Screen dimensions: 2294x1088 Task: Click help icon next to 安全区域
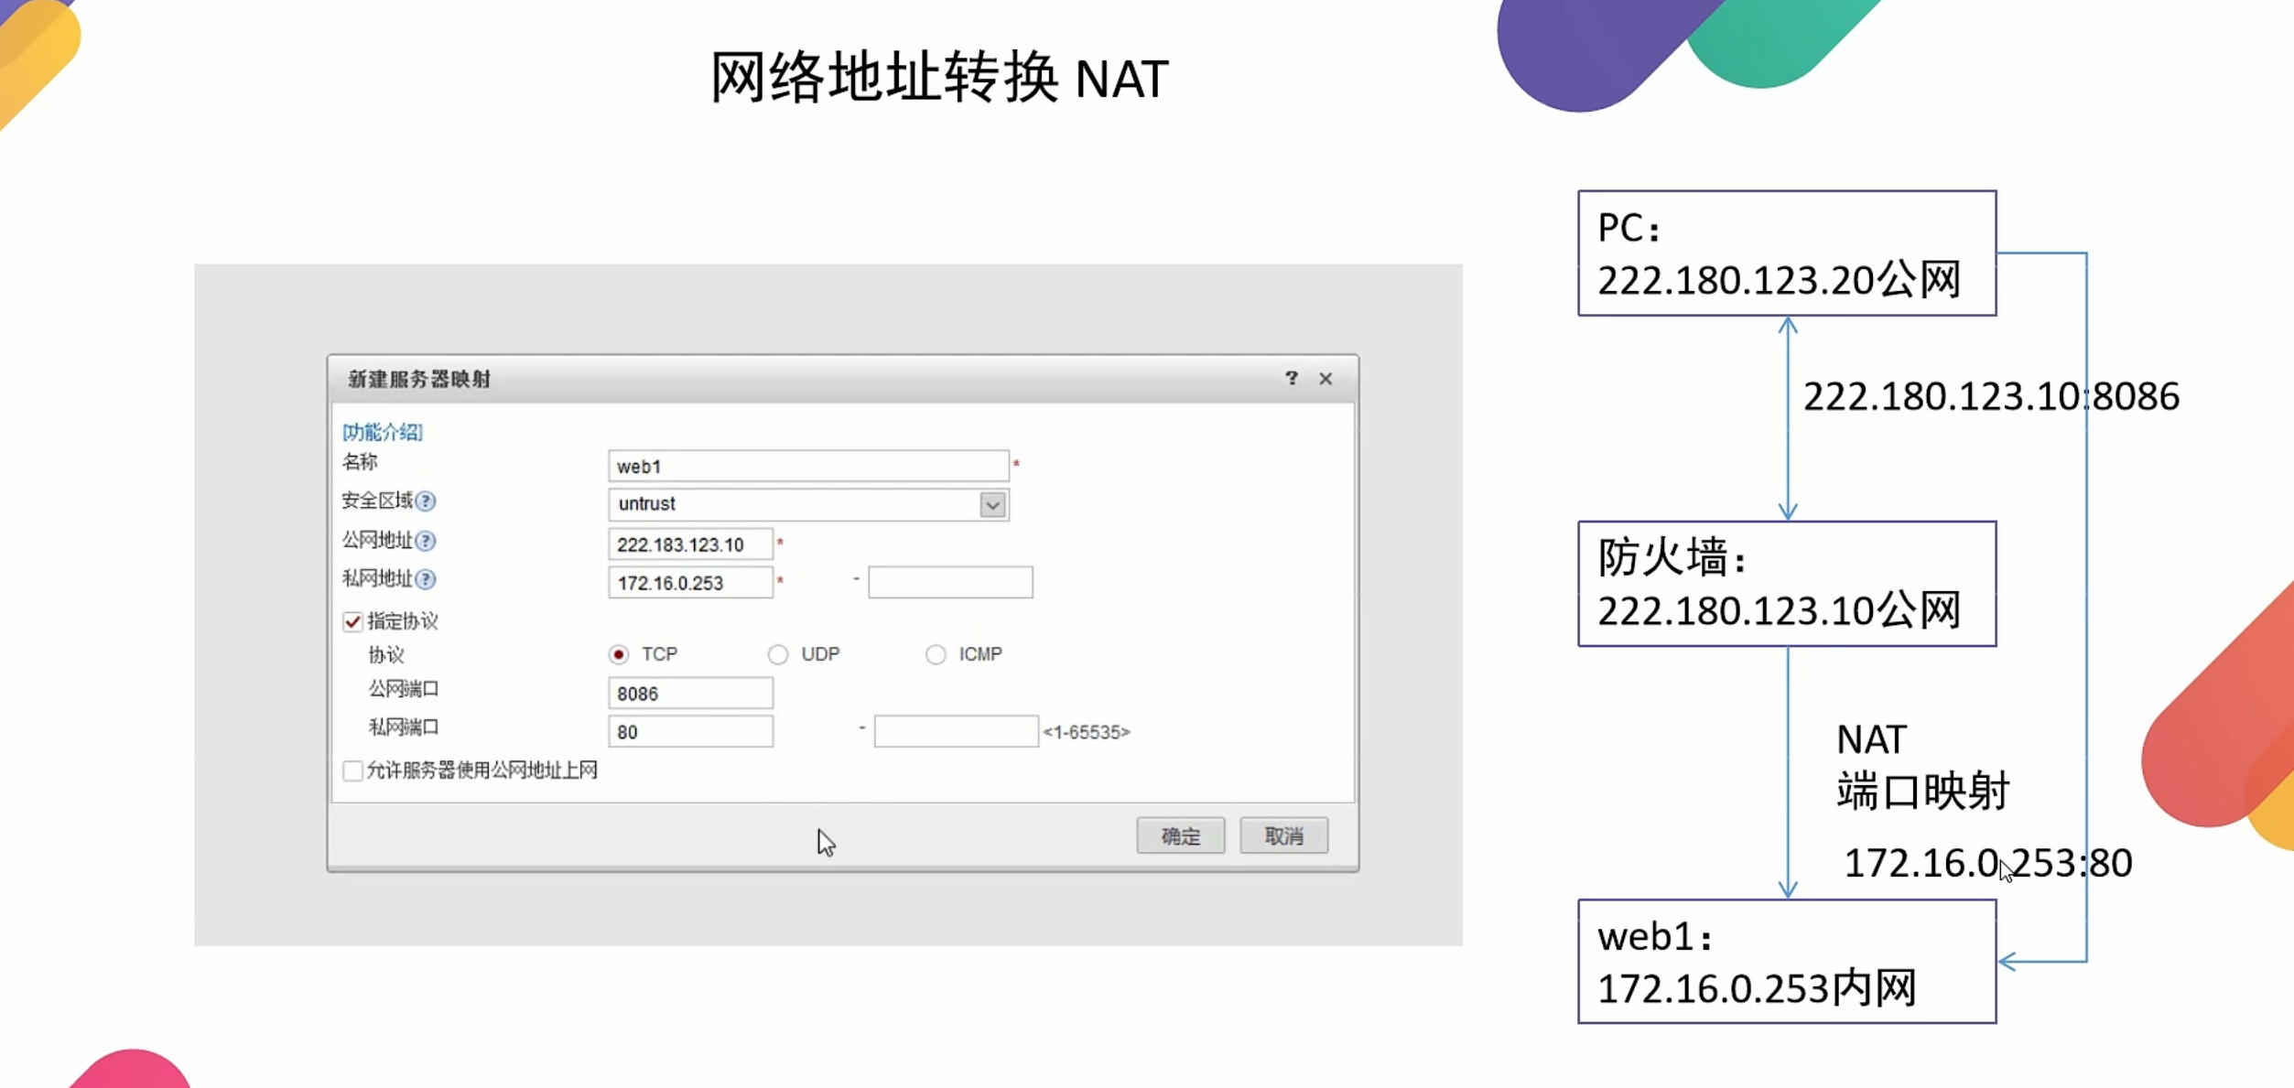coord(426,501)
